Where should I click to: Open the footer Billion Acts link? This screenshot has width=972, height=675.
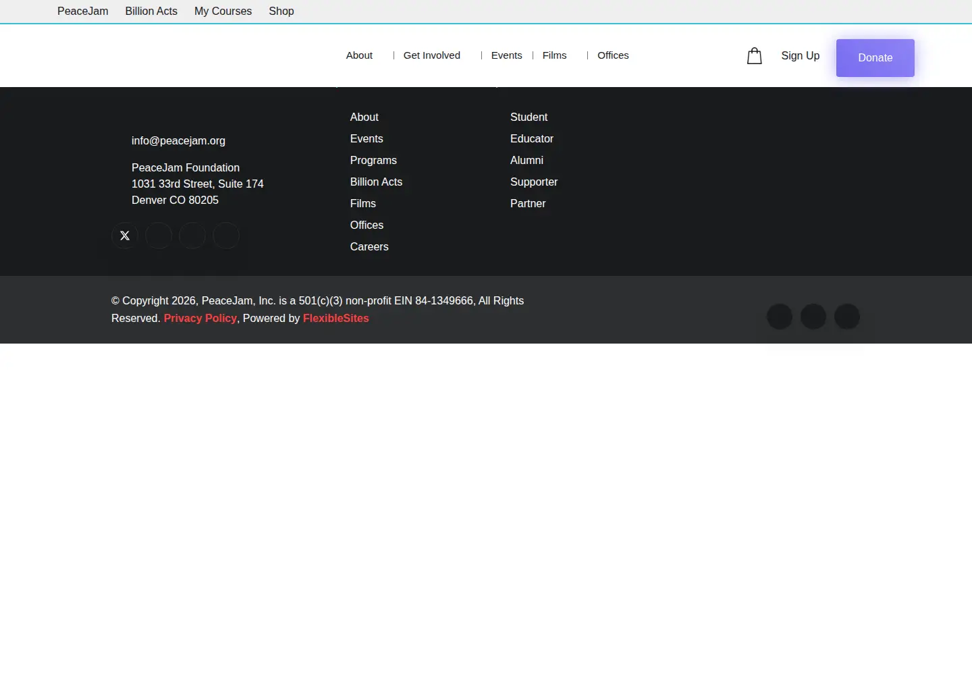click(x=376, y=182)
